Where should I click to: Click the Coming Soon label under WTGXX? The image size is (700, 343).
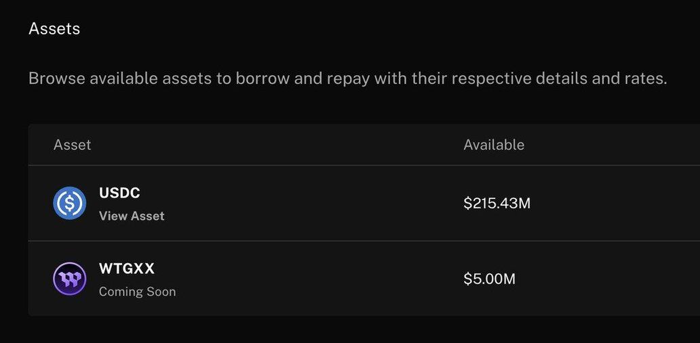point(137,292)
